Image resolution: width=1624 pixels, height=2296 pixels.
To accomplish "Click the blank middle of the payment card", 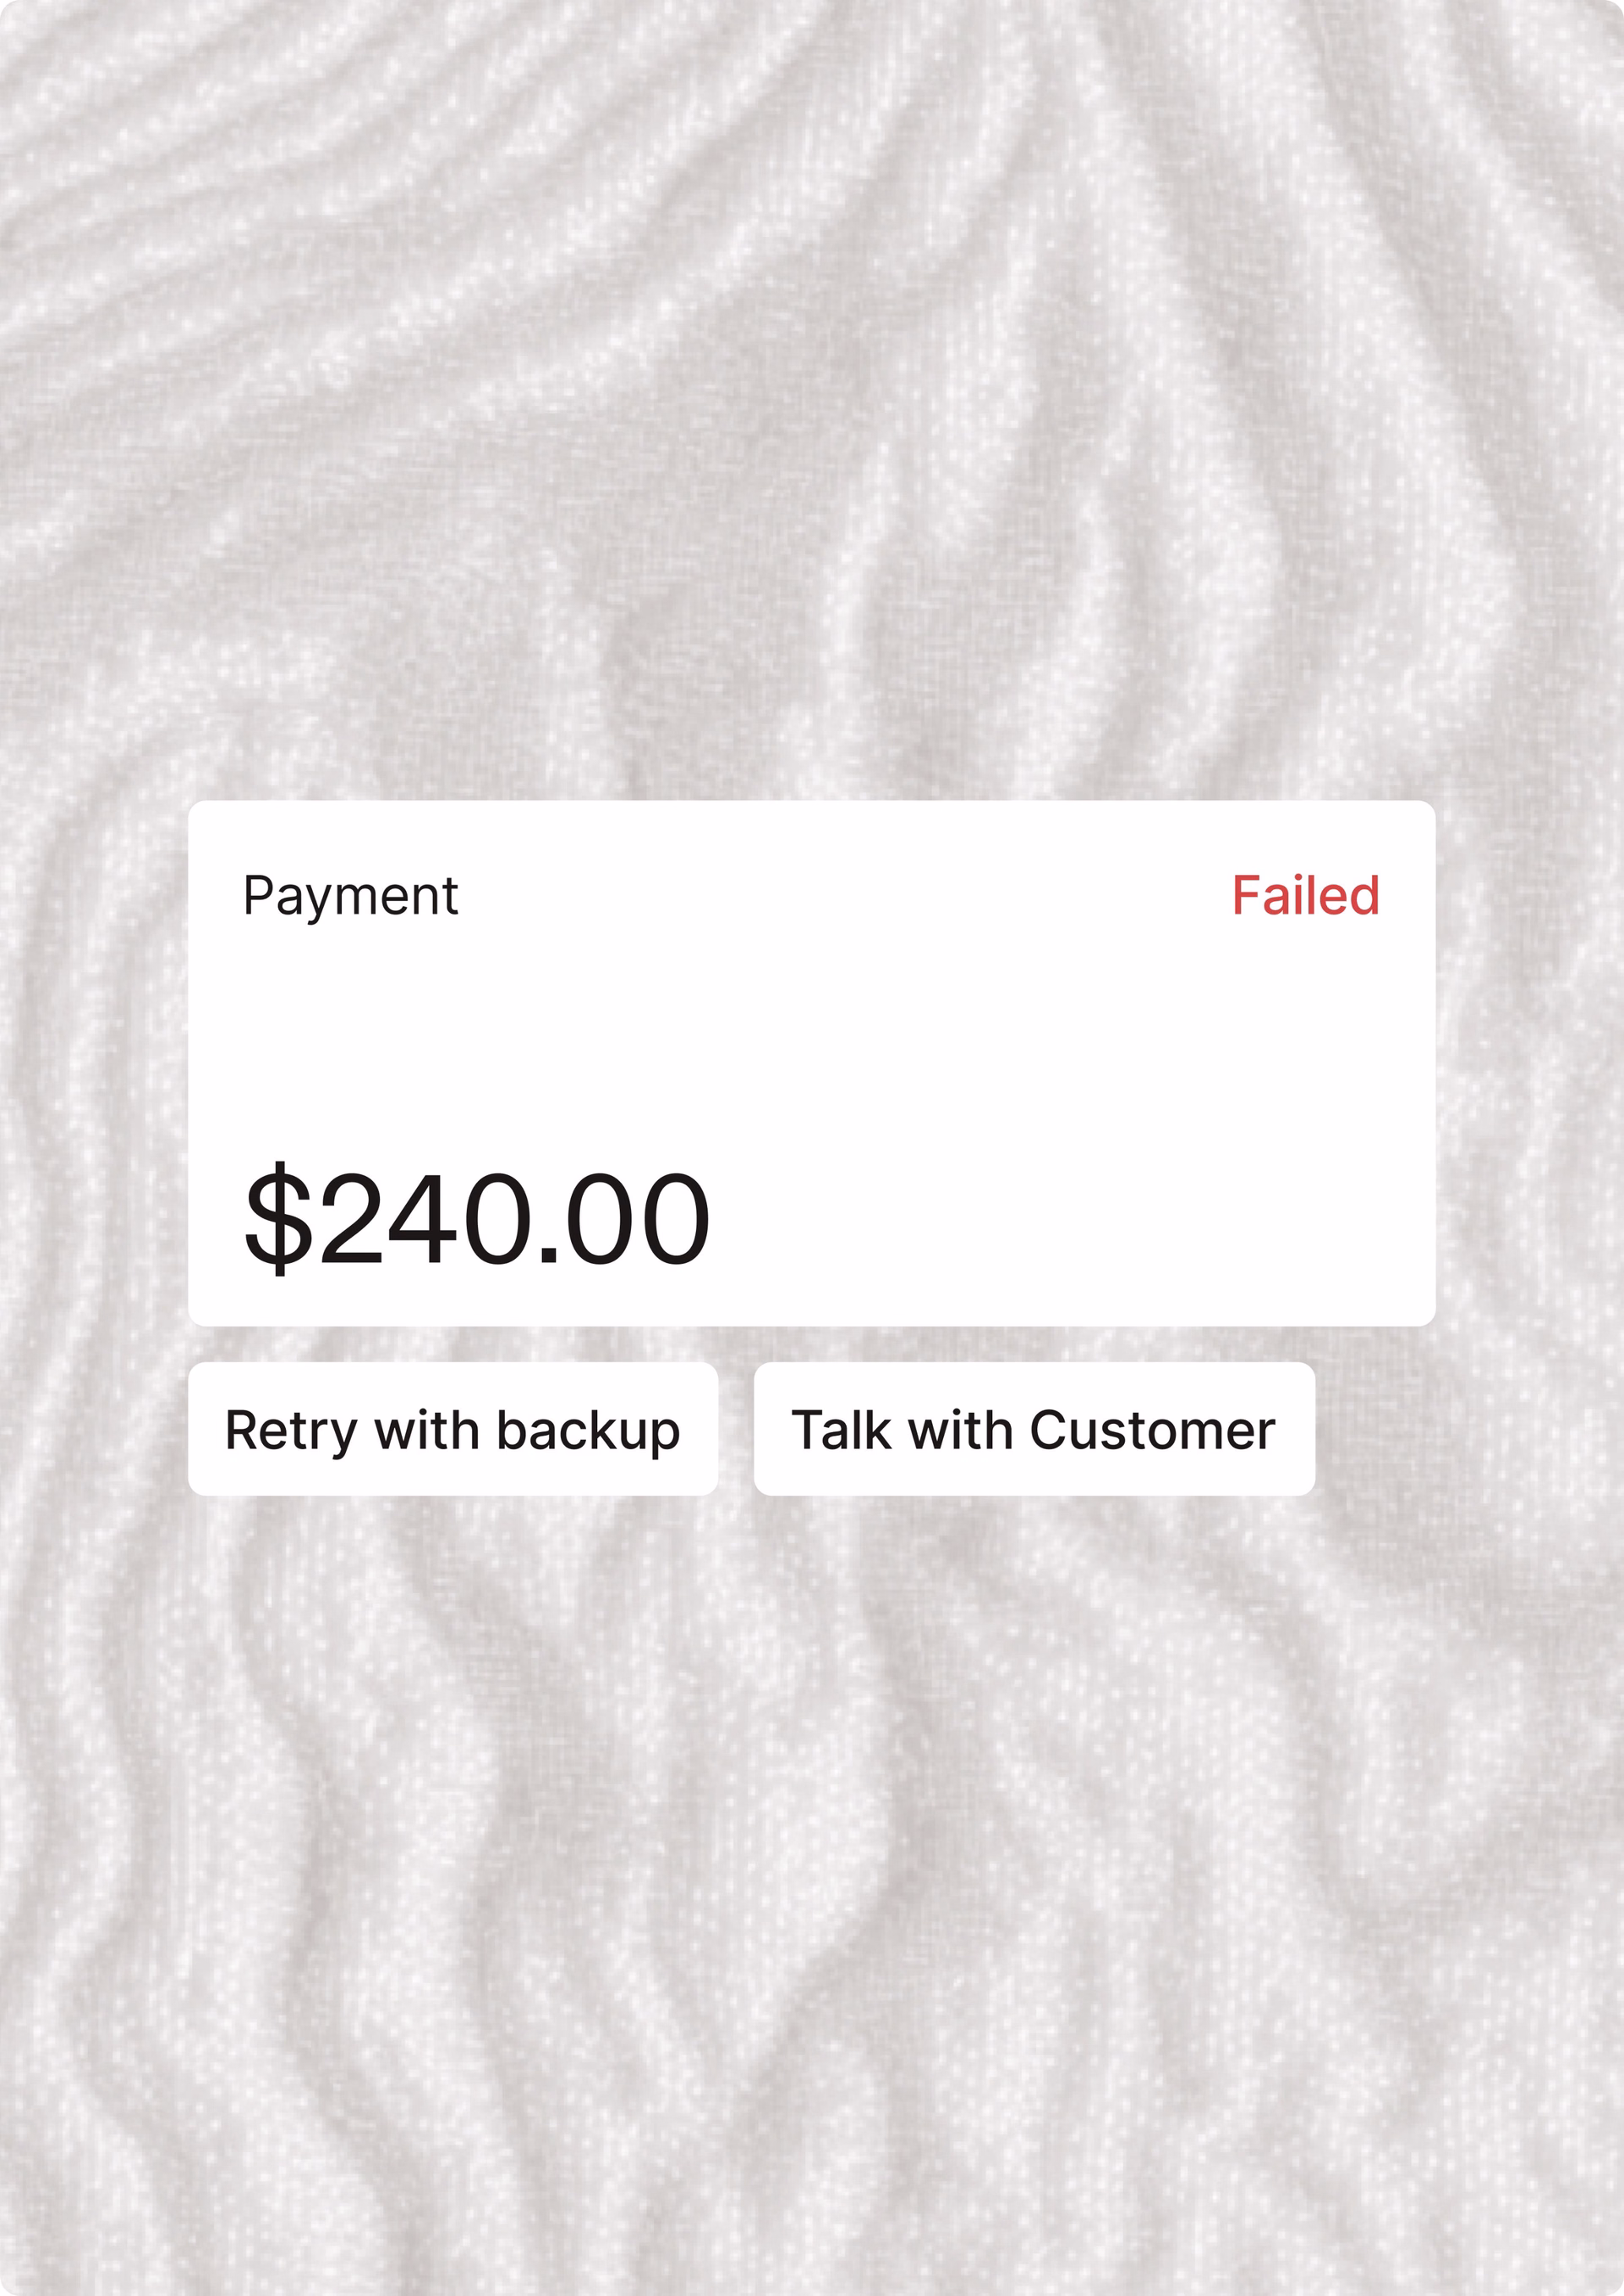I will (x=812, y=1040).
